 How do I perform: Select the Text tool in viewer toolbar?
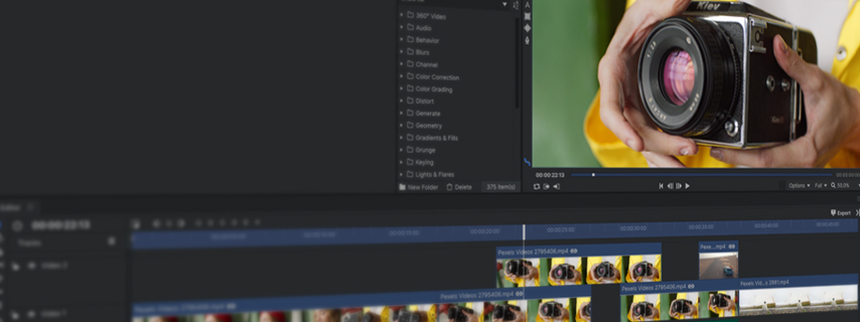point(528,5)
